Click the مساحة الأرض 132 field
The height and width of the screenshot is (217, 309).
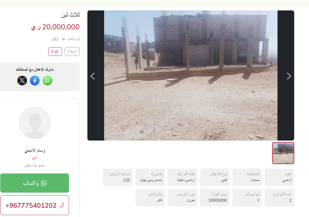(118, 177)
